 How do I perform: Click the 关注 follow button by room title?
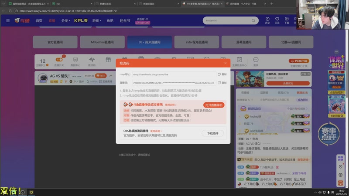click(x=101, y=76)
